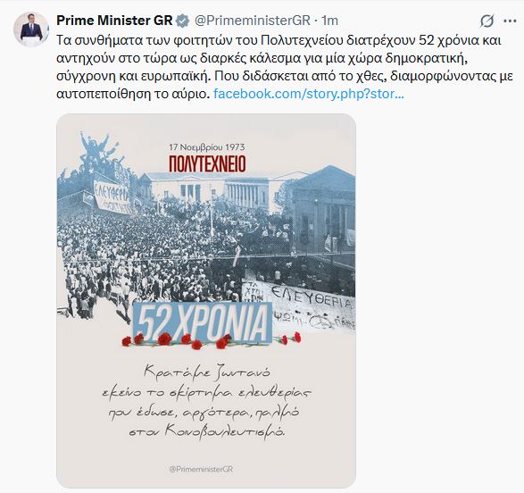The height and width of the screenshot is (493, 524).
Task: Click the 17 Νοεμβρίου 1973 date text
Action: pyautogui.click(x=207, y=147)
